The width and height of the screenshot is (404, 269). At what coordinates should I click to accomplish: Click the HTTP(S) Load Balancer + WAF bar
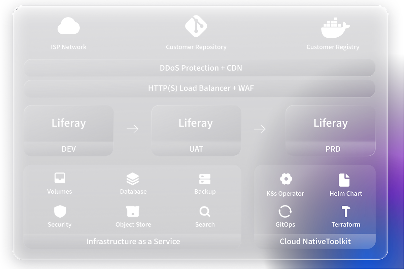[199, 88]
